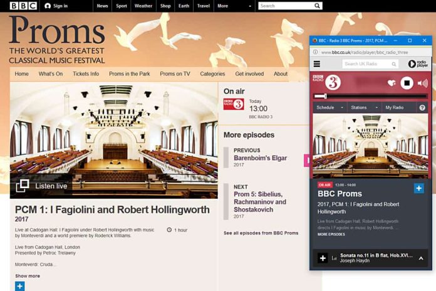Click See all episodes from BBC Proms
Image resolution: width=436 pixels, height=291 pixels.
(261, 233)
